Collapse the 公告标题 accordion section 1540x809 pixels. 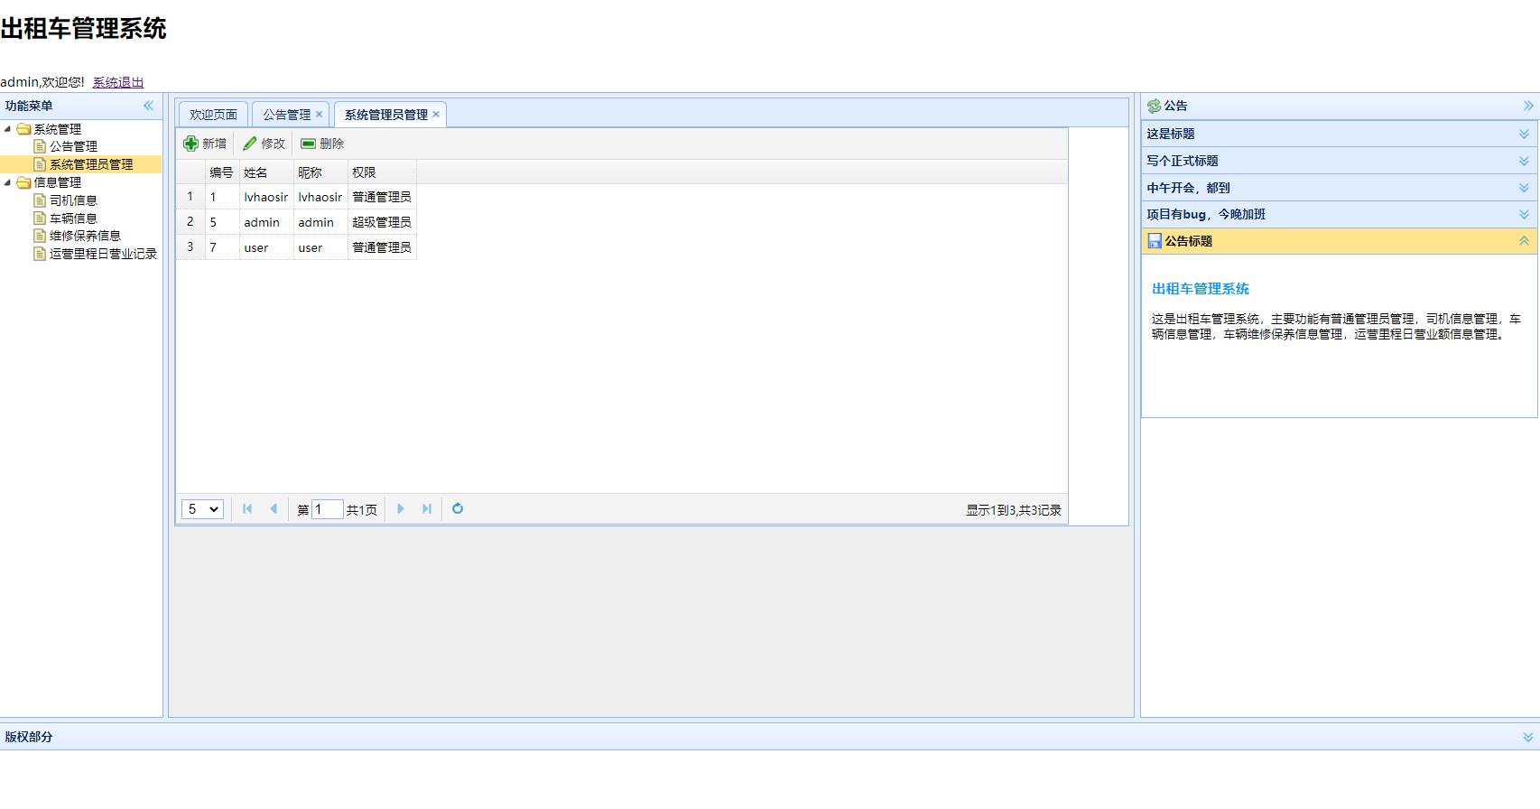point(1524,241)
